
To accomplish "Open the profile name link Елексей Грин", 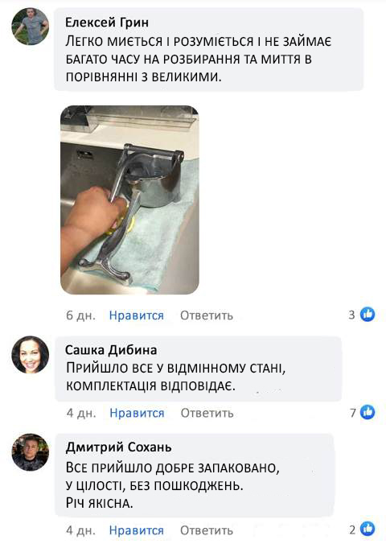I will coord(107,23).
